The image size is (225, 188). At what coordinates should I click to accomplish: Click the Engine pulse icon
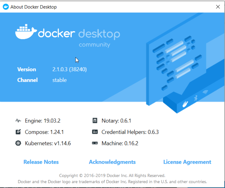[x=18, y=121]
